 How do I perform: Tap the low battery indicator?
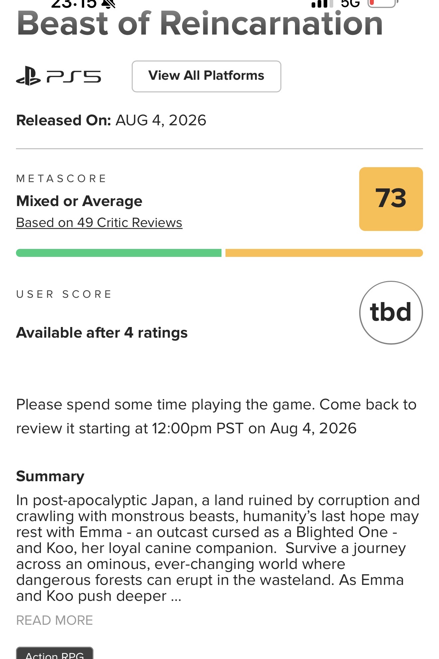382,3
